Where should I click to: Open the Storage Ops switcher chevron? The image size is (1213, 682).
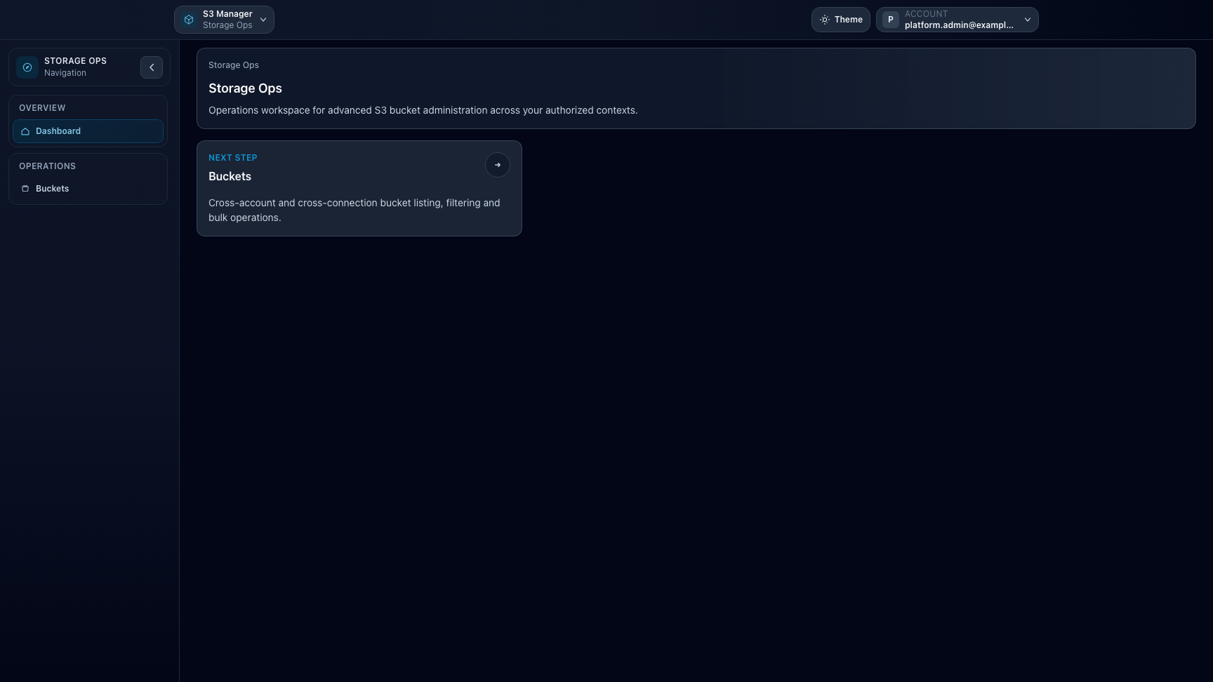pyautogui.click(x=263, y=19)
